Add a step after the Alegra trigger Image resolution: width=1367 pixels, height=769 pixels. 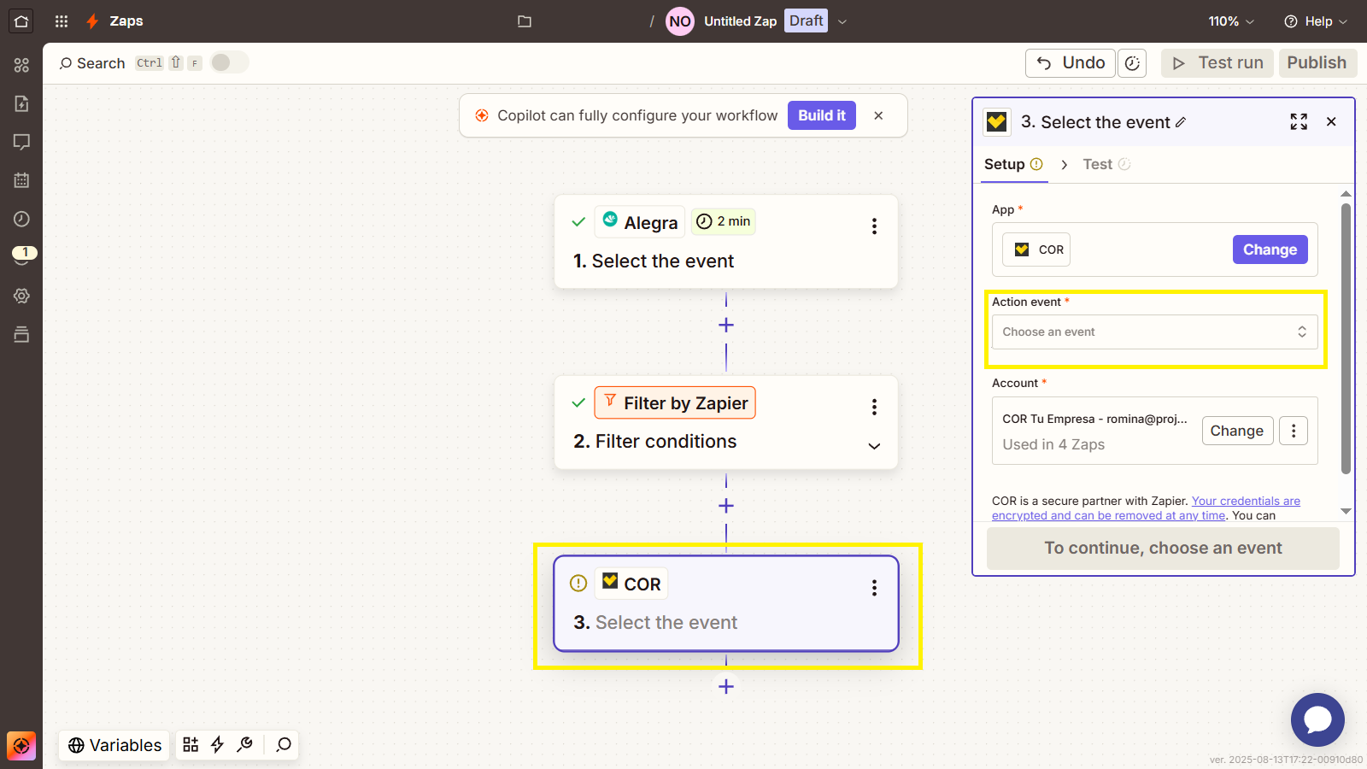click(x=726, y=326)
